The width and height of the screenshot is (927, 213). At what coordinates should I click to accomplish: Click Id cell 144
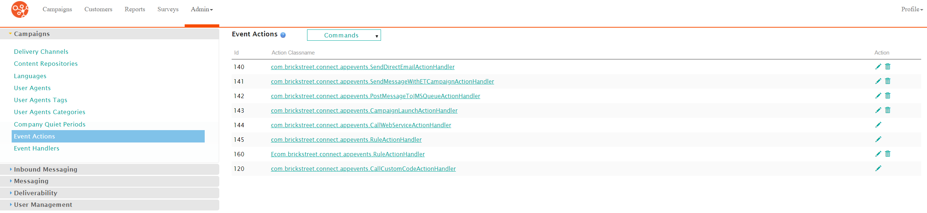[x=239, y=125]
